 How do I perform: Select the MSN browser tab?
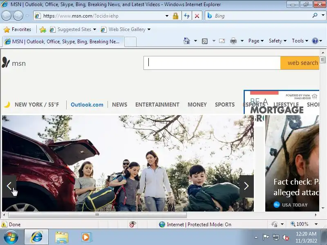pos(63,42)
